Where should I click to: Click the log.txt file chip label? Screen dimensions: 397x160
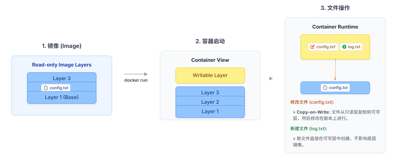tap(354, 47)
